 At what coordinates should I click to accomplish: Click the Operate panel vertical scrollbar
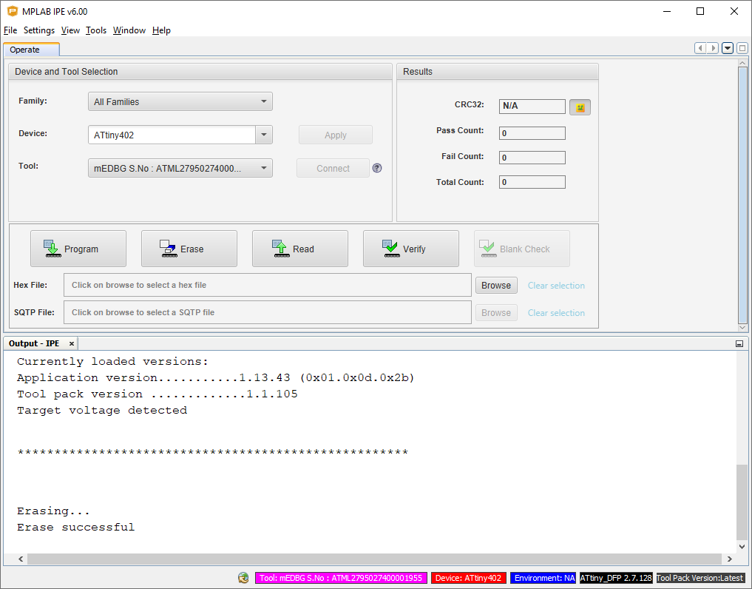point(742,195)
